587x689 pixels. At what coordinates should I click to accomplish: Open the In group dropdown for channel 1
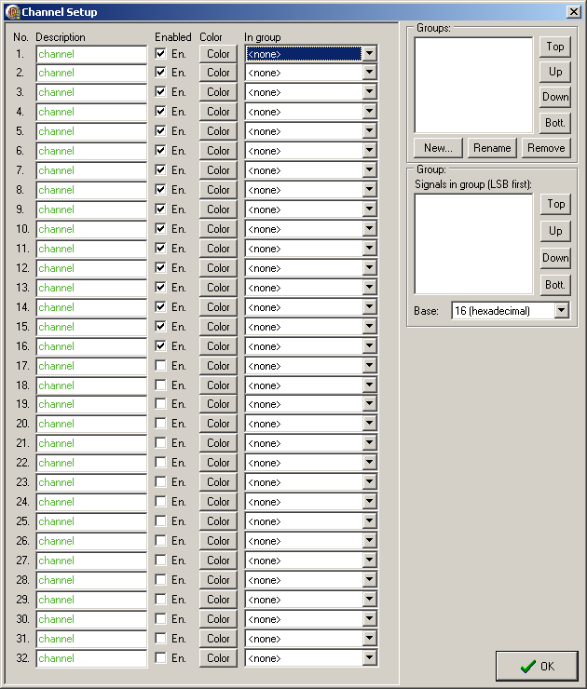369,54
